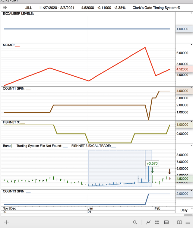Click the MOMO 4.52000 red value tag
Screen dimensions: 193x228
pyautogui.click(x=184, y=69)
